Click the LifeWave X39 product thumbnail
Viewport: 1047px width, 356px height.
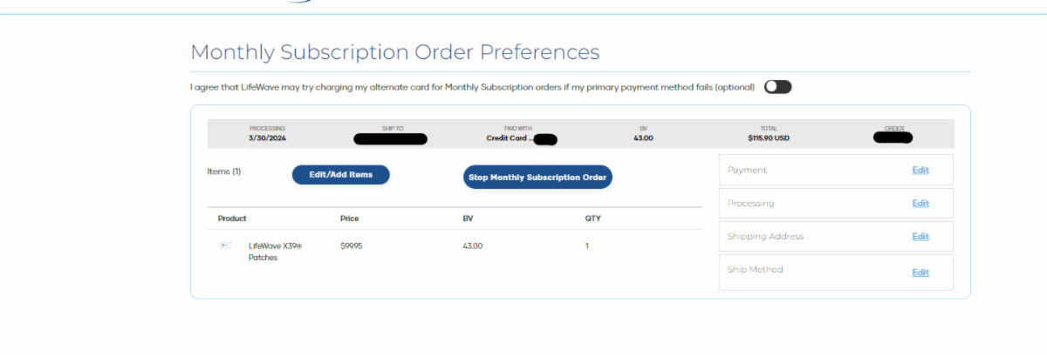(x=225, y=245)
